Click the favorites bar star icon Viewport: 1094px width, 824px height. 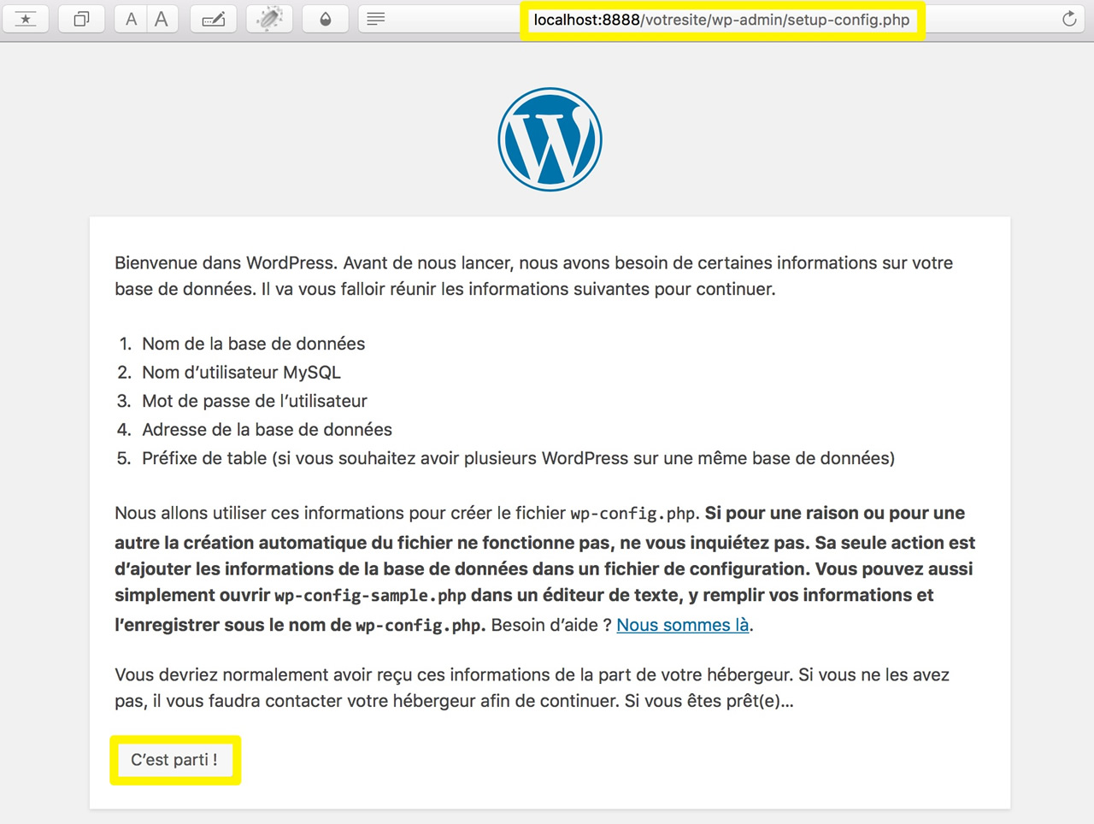(26, 19)
